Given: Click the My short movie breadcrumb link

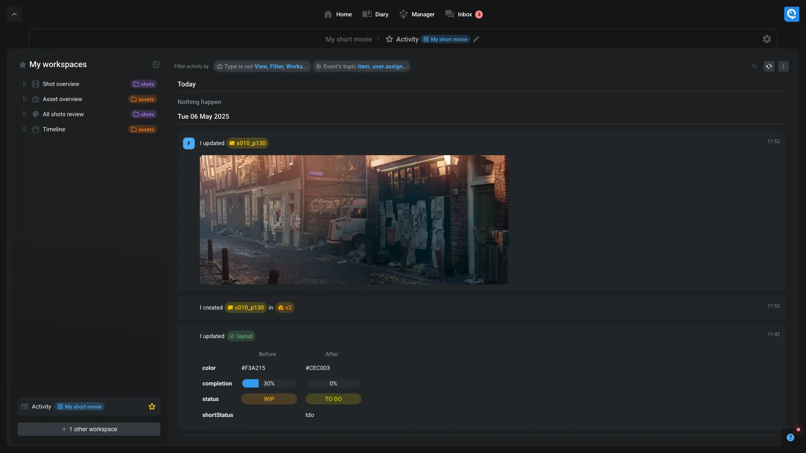Looking at the screenshot, I should pos(348,39).
